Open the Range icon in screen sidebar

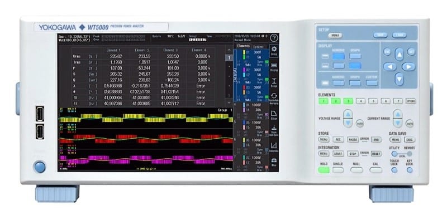274,82
